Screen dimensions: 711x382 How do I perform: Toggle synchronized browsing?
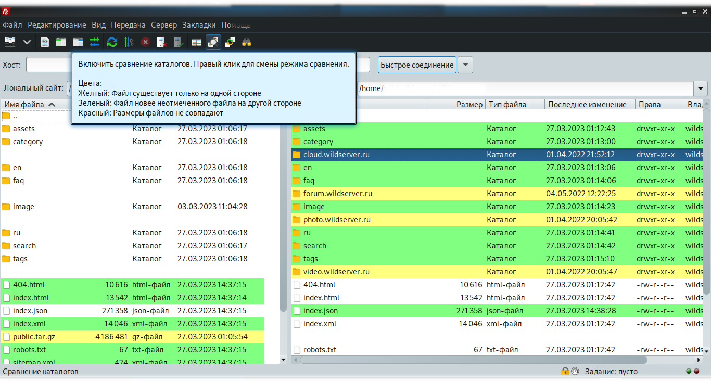click(x=230, y=42)
